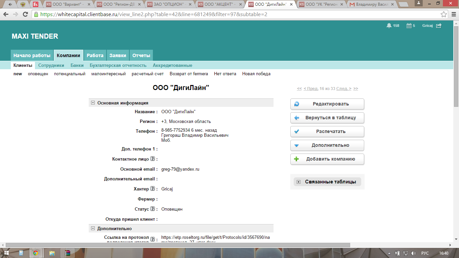Click the help icon beside Хантер
The width and height of the screenshot is (459, 258).
pyautogui.click(x=152, y=189)
